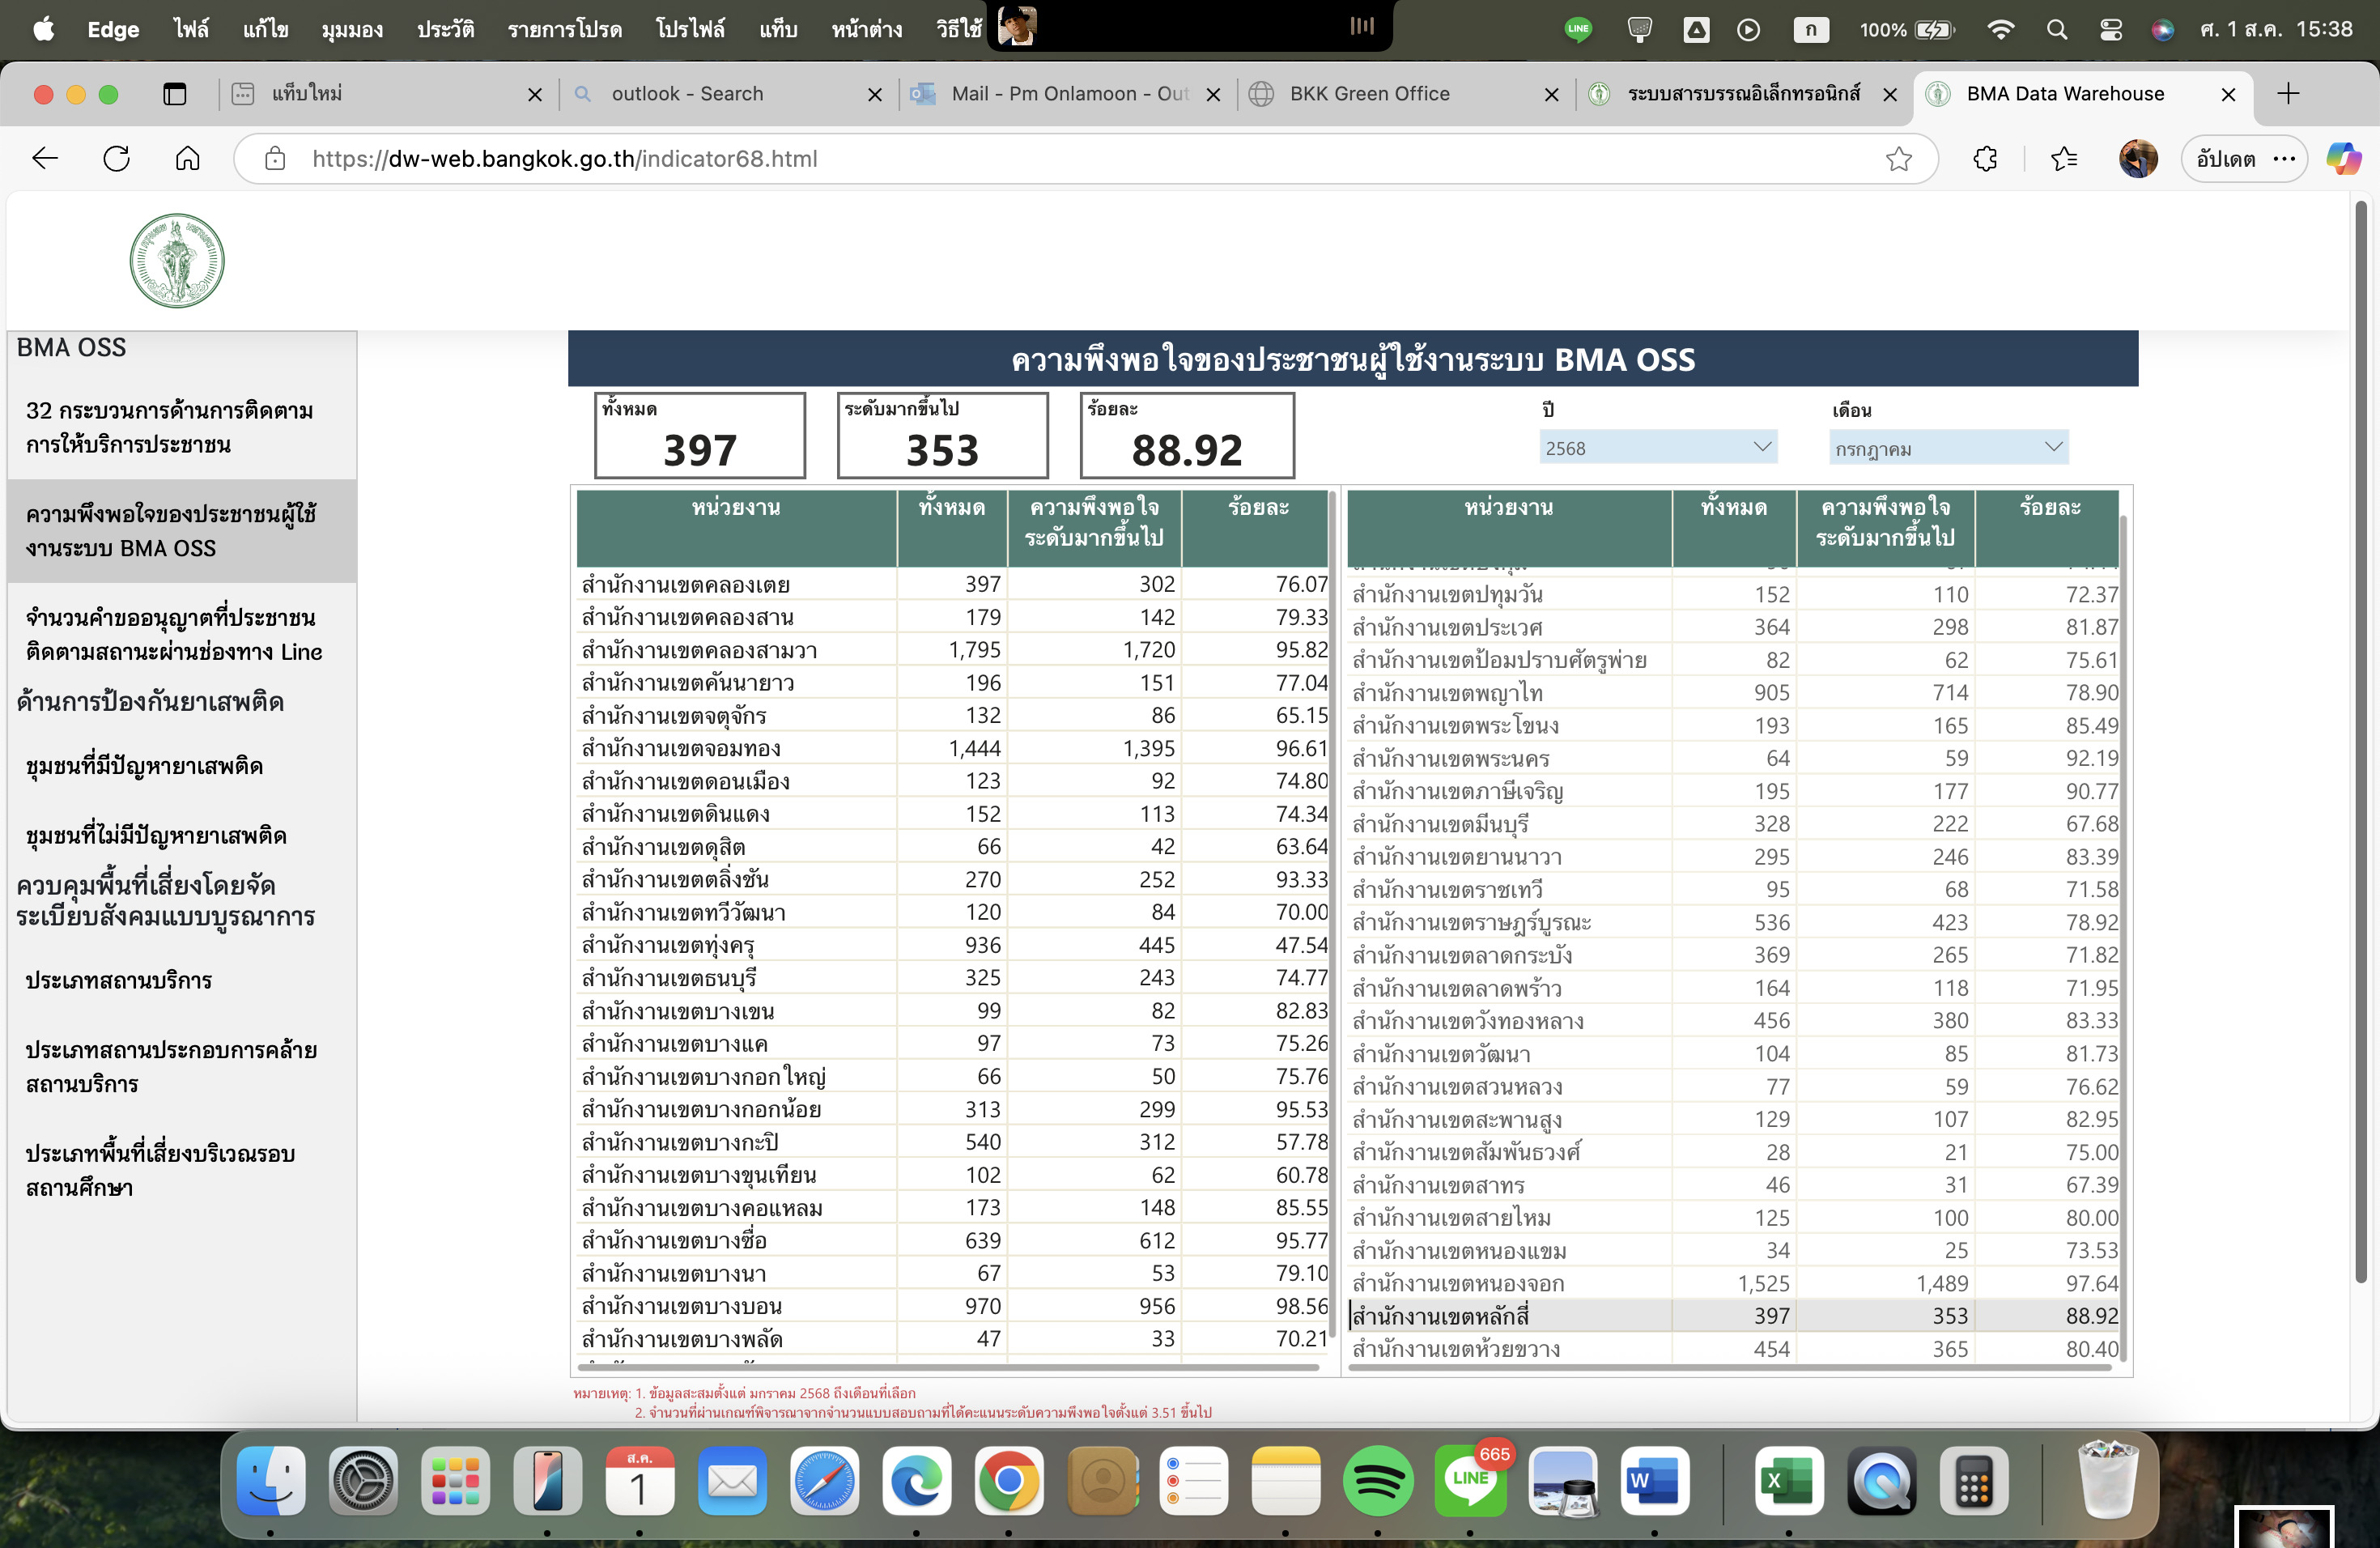Open the Apple menu
Screen dimensions: 2380x1548
[43, 30]
